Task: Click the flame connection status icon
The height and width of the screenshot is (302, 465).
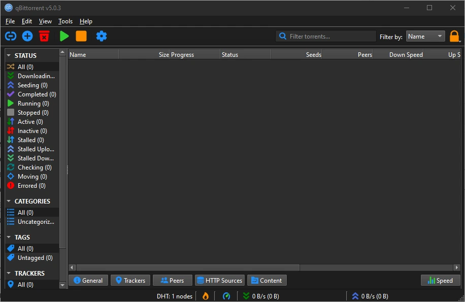Action: 206,296
